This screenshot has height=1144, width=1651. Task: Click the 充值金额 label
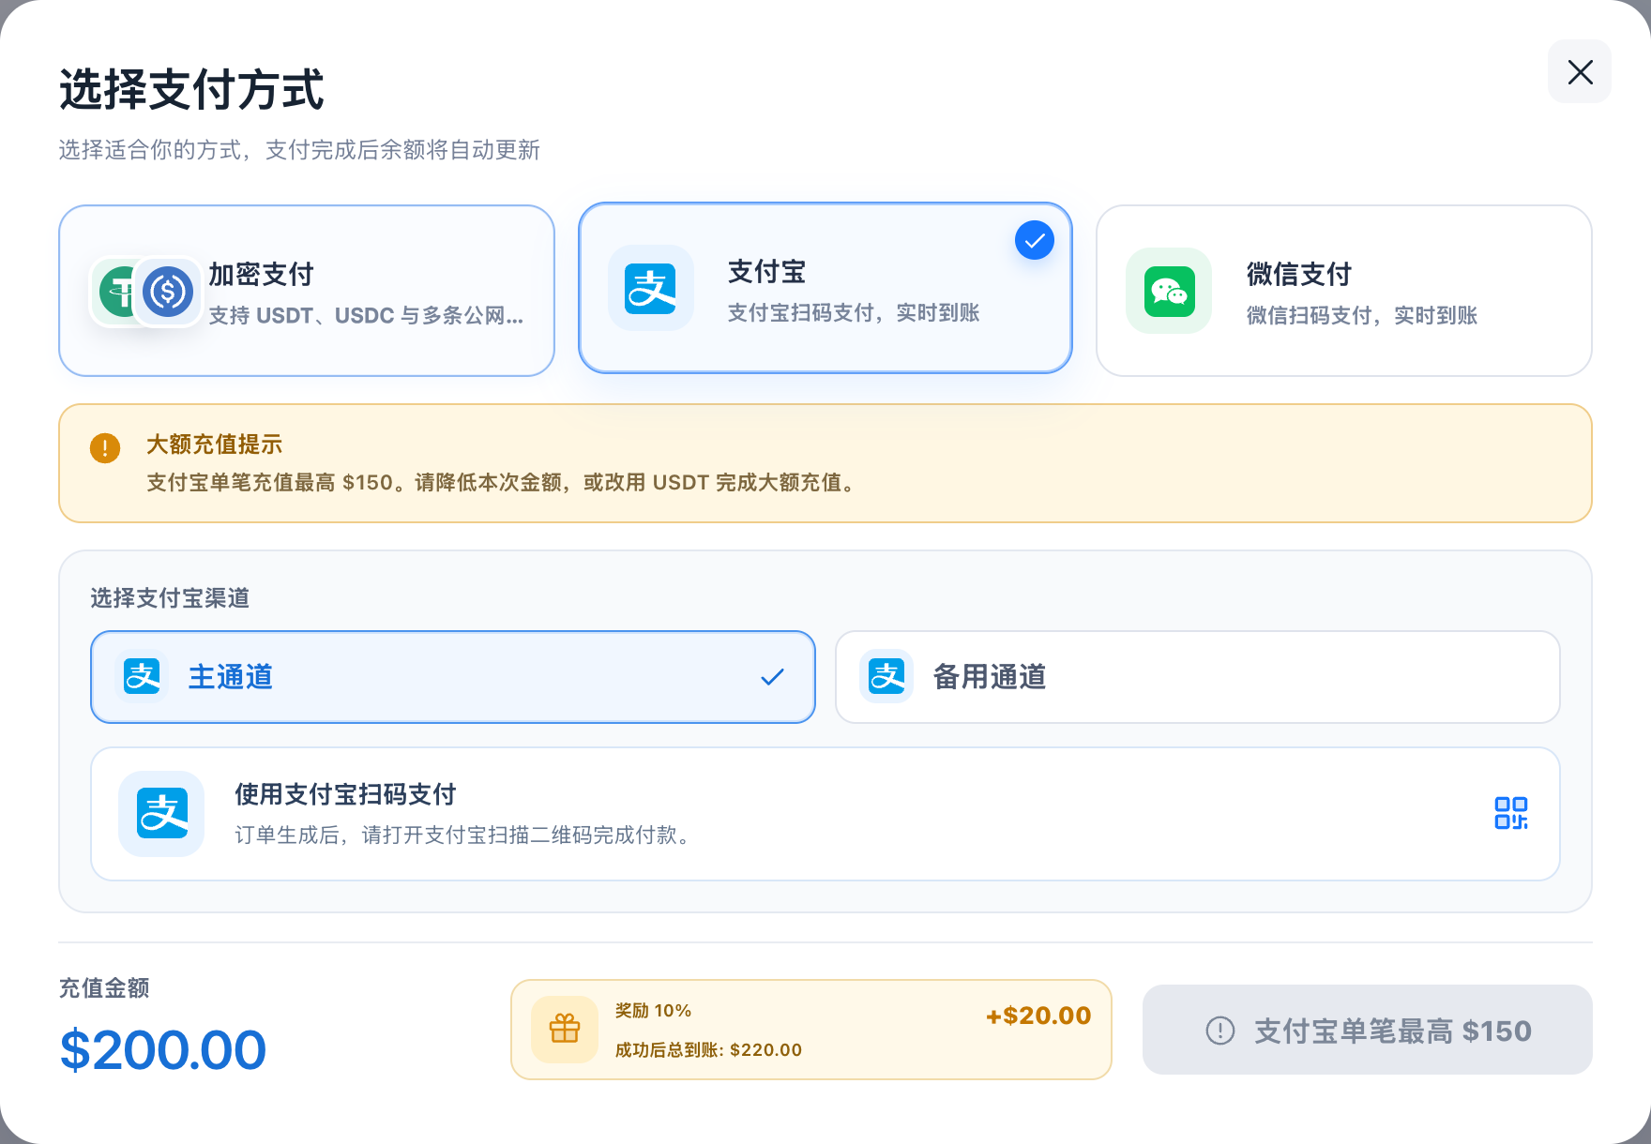click(104, 988)
